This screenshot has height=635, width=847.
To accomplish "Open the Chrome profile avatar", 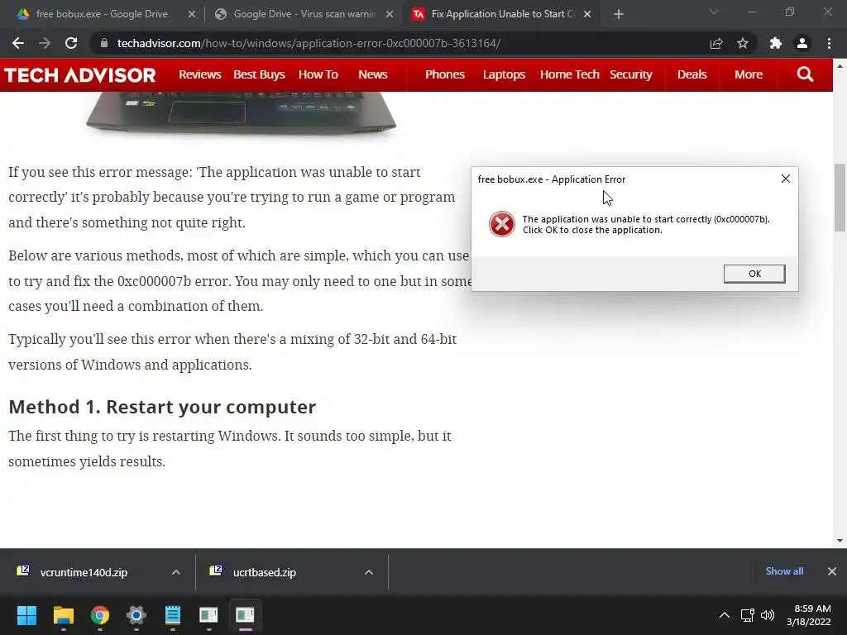I will (802, 43).
